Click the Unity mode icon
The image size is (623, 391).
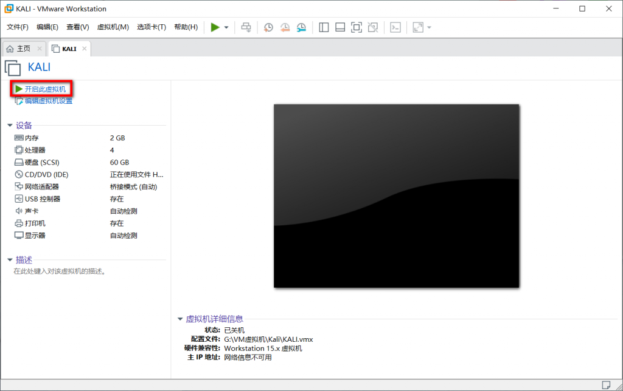tap(373, 27)
